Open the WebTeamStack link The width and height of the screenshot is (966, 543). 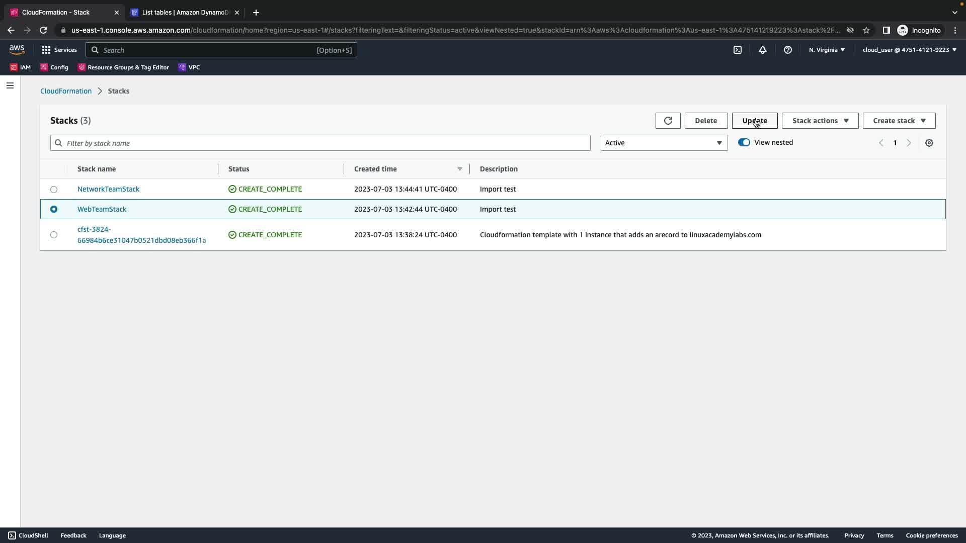pos(102,209)
